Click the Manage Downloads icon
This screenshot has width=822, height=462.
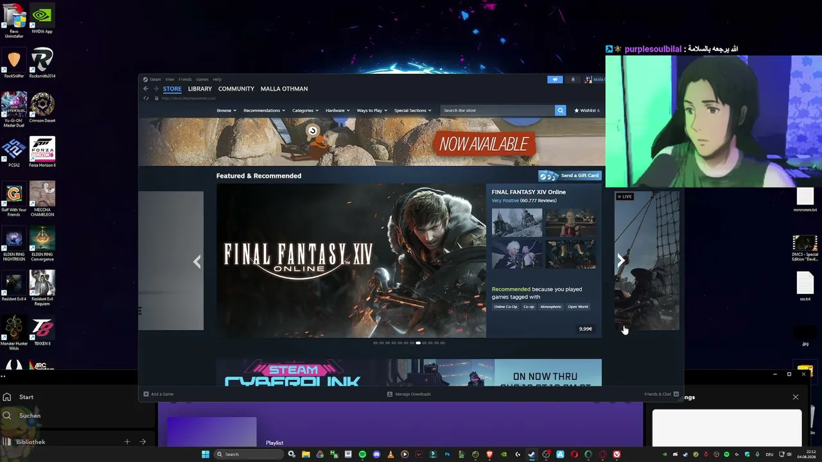pyautogui.click(x=390, y=394)
